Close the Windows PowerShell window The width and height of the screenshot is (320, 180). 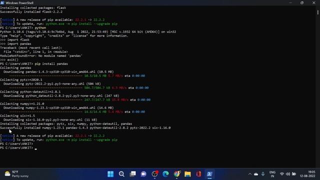coord(314,3)
